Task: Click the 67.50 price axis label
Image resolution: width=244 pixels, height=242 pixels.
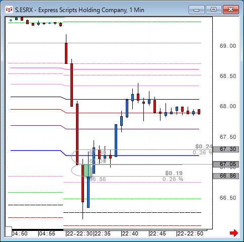Action: tap(228, 137)
